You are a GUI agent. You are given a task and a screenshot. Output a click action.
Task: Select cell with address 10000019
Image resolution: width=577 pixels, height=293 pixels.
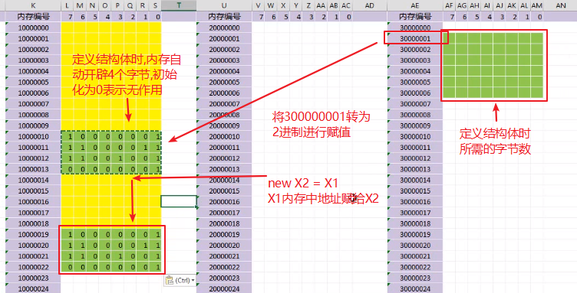(33, 234)
